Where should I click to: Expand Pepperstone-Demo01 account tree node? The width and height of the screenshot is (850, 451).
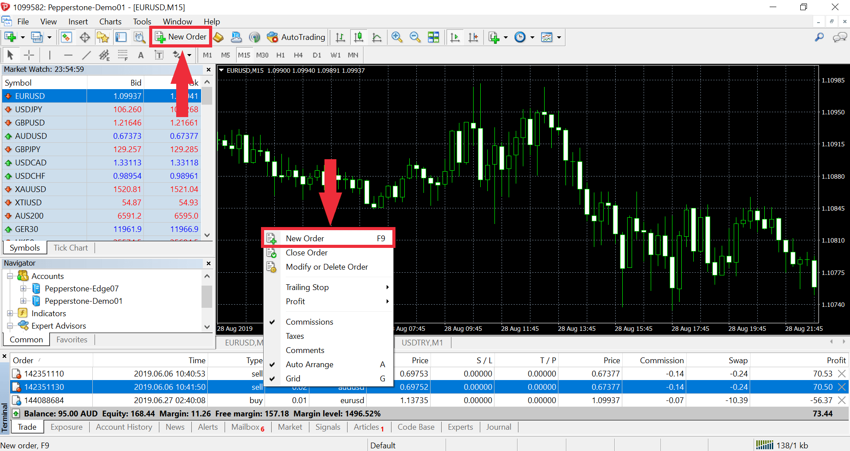pyautogui.click(x=23, y=301)
